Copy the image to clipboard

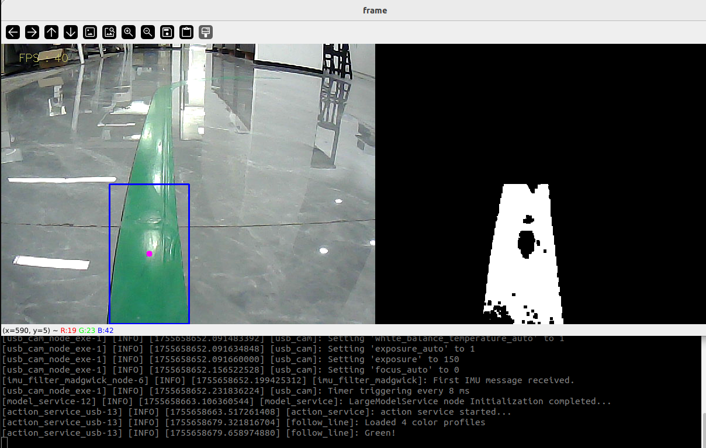[x=186, y=32]
